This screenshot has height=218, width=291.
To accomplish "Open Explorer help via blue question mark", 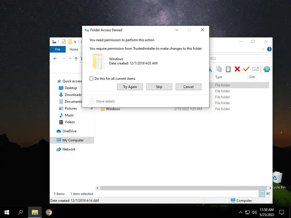I will [x=269, y=49].
